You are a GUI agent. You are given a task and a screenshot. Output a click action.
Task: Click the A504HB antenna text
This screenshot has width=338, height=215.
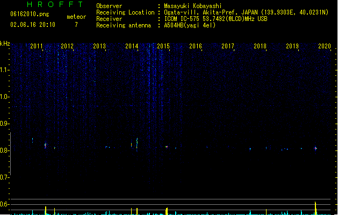[x=190, y=25]
